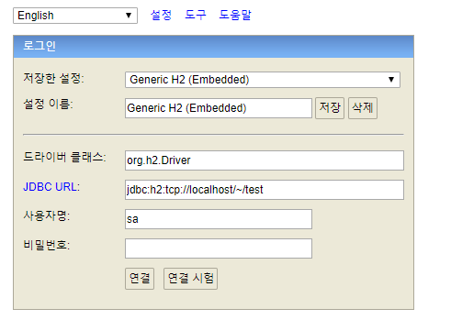Click the 사용자명: label

point(47,215)
